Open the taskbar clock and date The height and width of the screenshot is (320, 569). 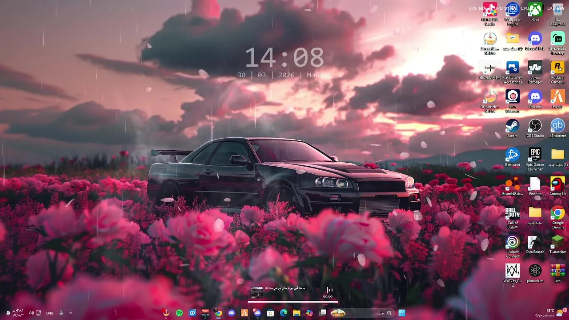click(18, 313)
